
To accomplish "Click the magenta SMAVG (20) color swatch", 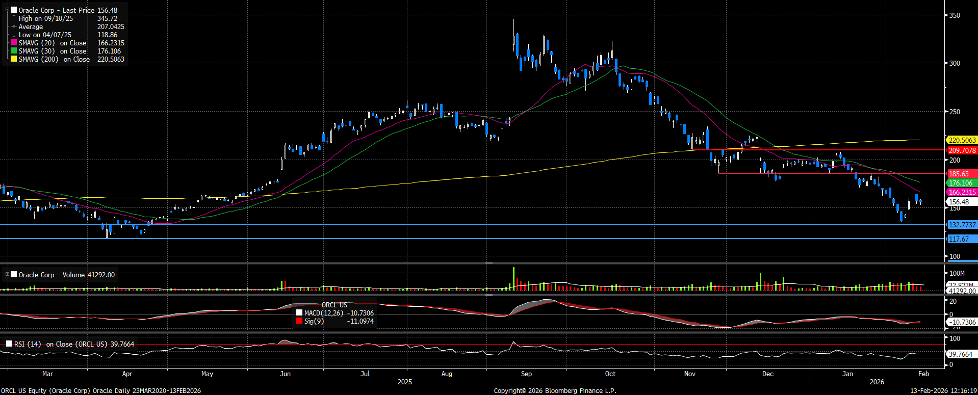I will [14, 43].
